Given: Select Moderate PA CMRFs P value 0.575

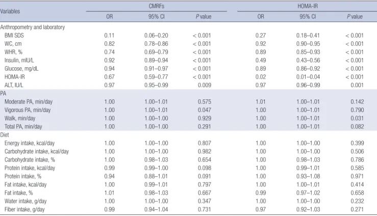Looking at the screenshot, I should tap(205, 102).
